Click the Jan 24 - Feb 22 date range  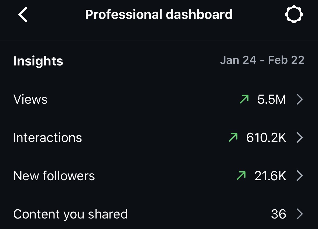click(262, 60)
